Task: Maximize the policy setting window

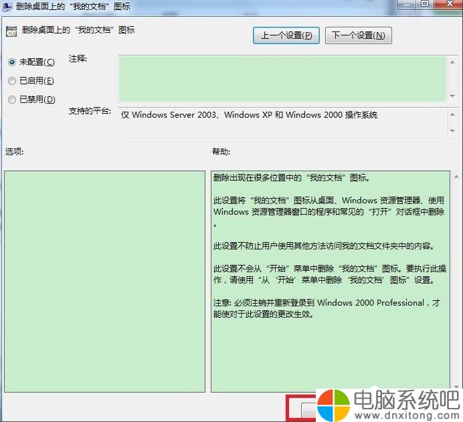Action: tap(425, 4)
